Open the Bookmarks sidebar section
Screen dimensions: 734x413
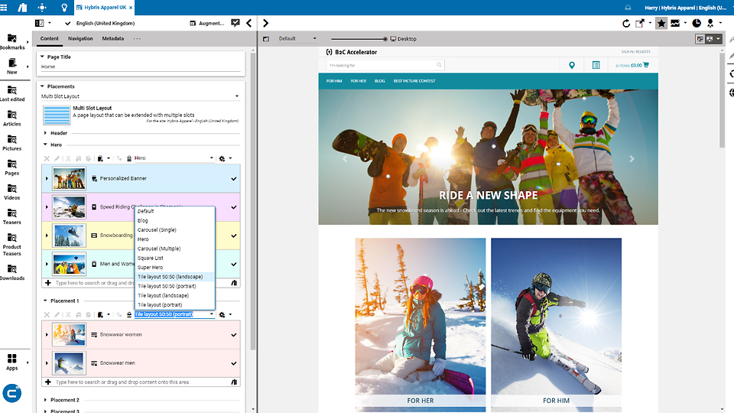12,41
